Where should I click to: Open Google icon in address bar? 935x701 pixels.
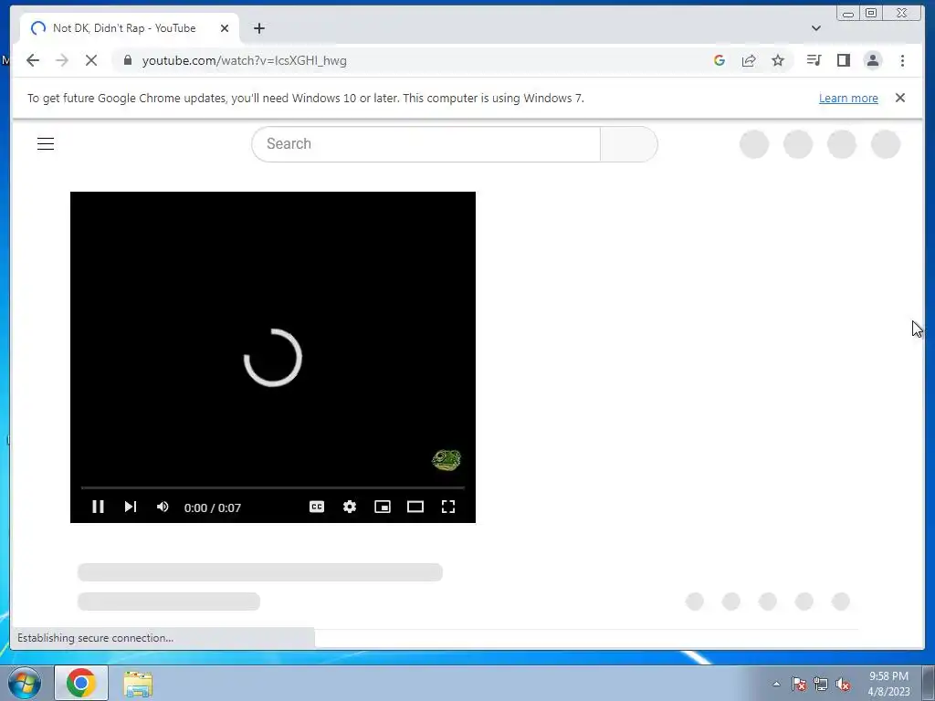720,60
